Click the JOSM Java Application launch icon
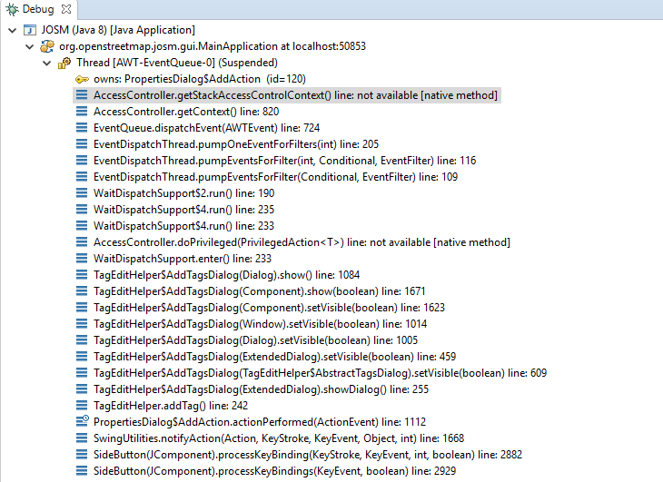This screenshot has width=663, height=482. [30, 30]
